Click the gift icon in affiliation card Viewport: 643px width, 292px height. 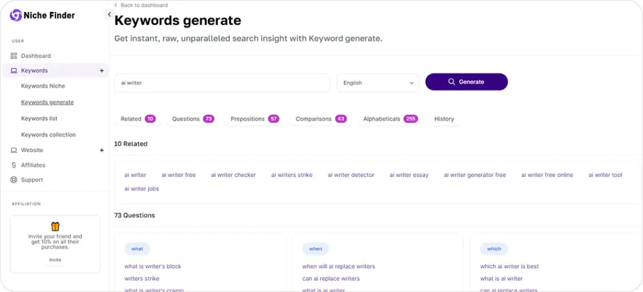55,226
